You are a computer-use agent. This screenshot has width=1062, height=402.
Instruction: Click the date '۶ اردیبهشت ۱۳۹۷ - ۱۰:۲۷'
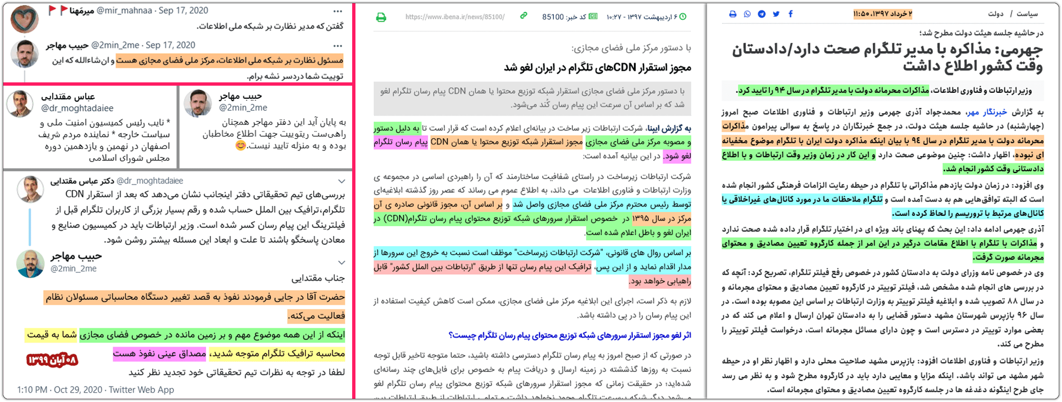tap(642, 17)
